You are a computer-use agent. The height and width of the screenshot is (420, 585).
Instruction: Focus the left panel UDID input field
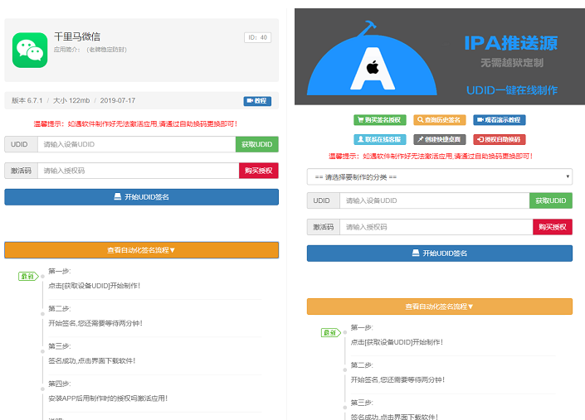[136, 144]
